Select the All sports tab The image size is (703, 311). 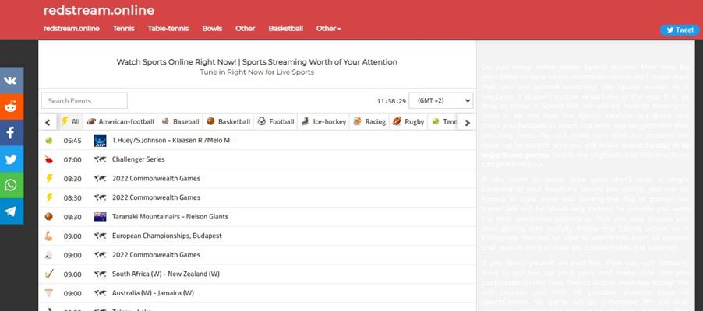[x=71, y=122]
